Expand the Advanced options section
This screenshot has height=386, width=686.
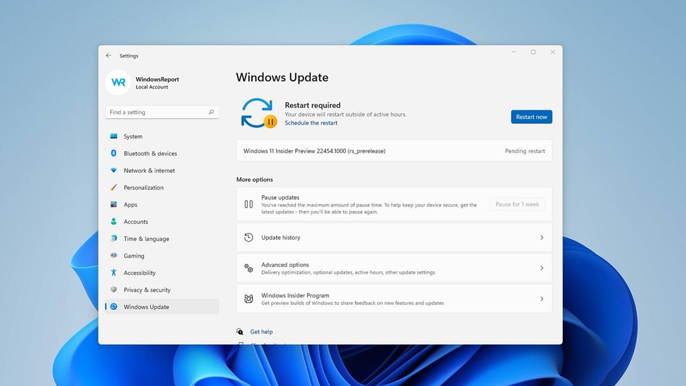tap(542, 268)
